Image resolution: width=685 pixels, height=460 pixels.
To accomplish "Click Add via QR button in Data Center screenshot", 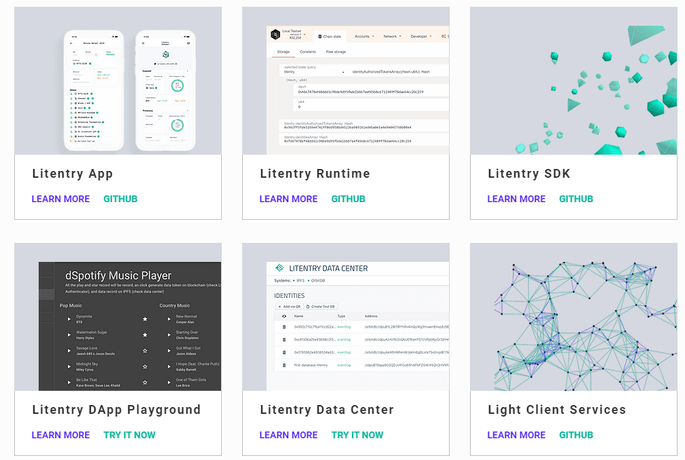I will coord(289,307).
